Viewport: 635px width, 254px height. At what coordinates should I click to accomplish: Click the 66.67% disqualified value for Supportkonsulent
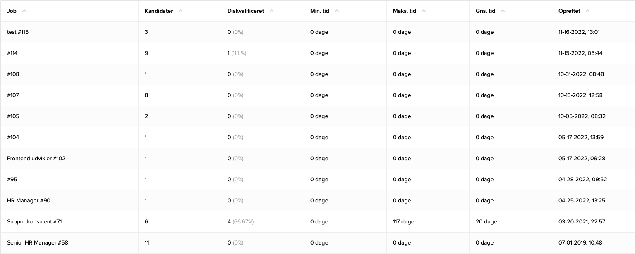click(244, 221)
